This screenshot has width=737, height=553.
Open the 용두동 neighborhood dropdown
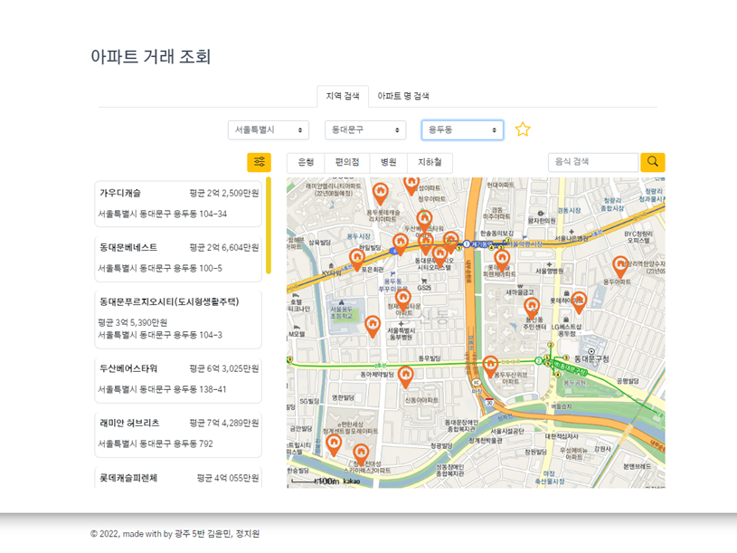[x=462, y=130]
